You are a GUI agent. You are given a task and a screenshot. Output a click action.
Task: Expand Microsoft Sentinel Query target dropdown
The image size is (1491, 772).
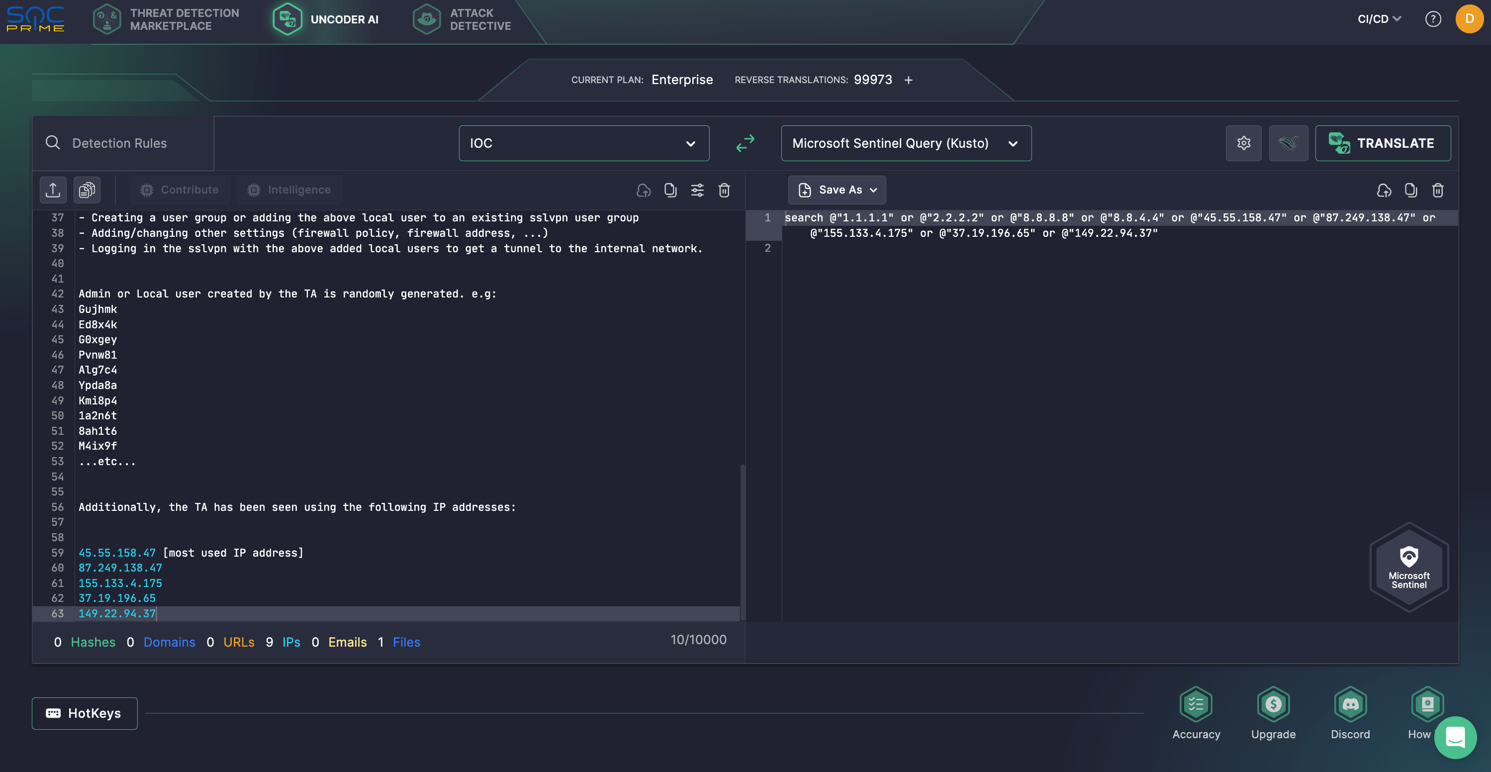(905, 143)
